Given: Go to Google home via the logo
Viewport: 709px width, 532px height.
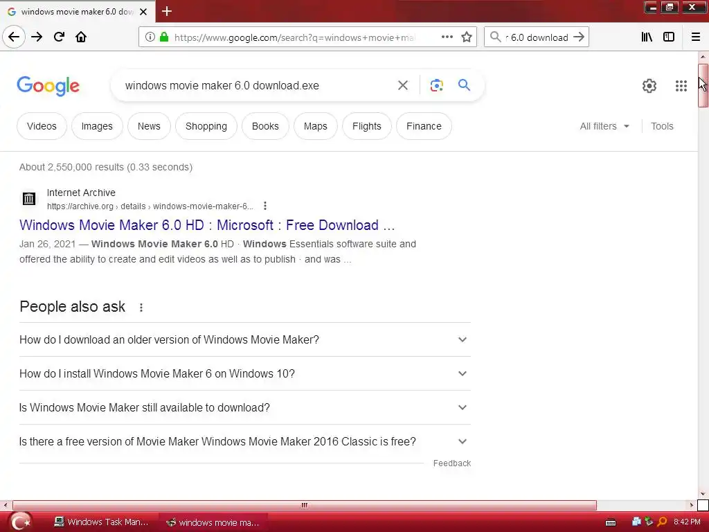Looking at the screenshot, I should click(48, 86).
